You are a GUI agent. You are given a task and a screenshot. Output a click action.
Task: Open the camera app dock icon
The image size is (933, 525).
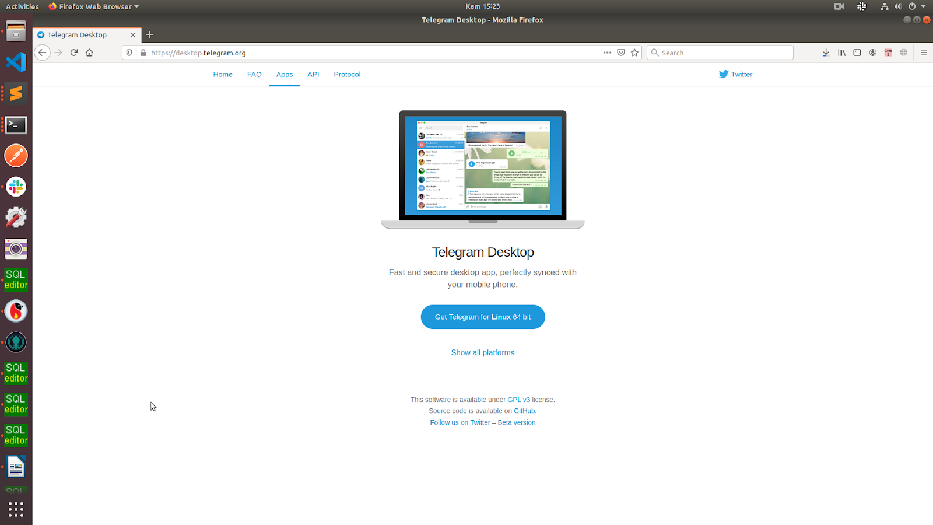[16, 249]
